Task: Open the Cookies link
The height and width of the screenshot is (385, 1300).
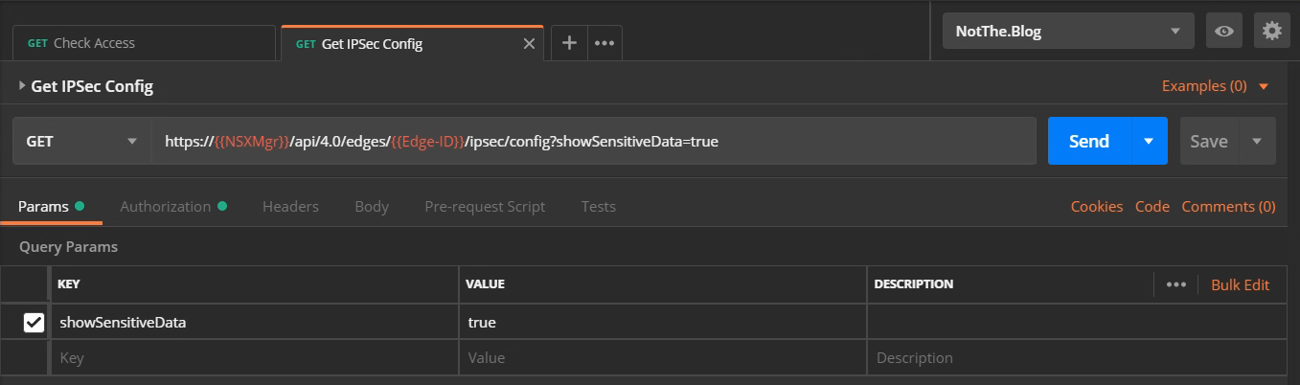Action: click(x=1096, y=207)
